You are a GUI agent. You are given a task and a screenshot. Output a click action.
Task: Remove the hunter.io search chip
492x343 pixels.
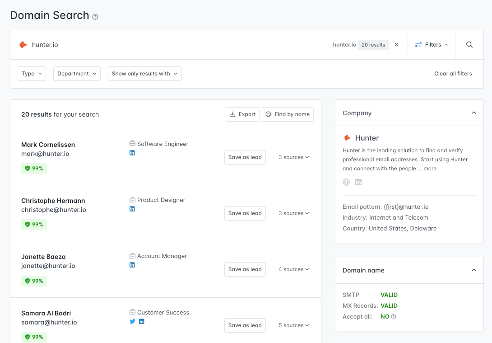click(396, 45)
